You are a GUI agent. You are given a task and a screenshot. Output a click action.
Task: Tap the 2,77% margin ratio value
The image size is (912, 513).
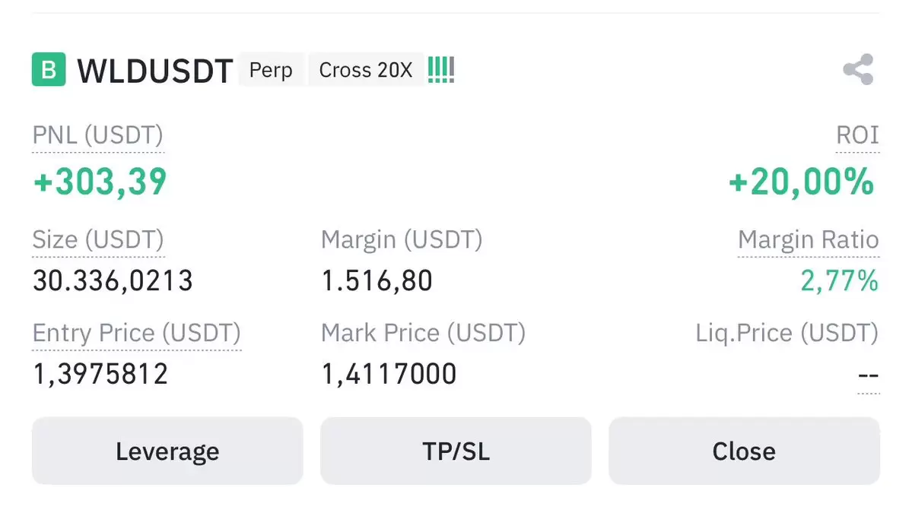click(x=840, y=281)
